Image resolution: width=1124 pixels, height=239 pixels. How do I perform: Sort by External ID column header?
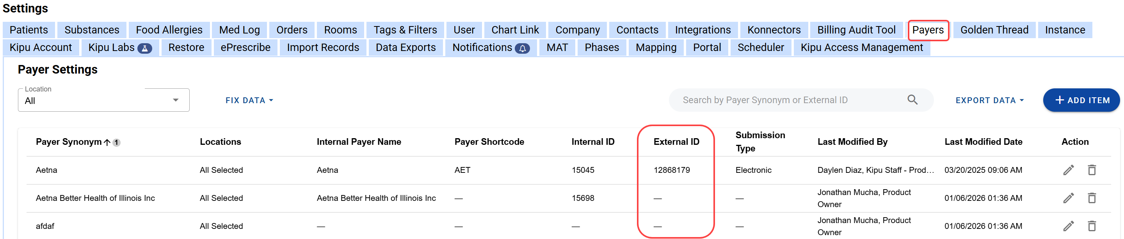click(x=676, y=142)
